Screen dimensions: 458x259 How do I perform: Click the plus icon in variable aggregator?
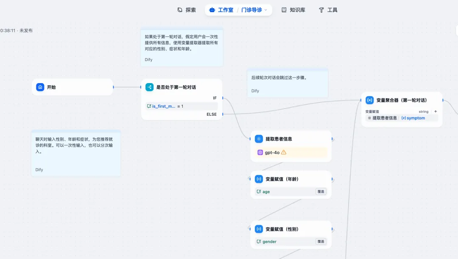coord(435,111)
